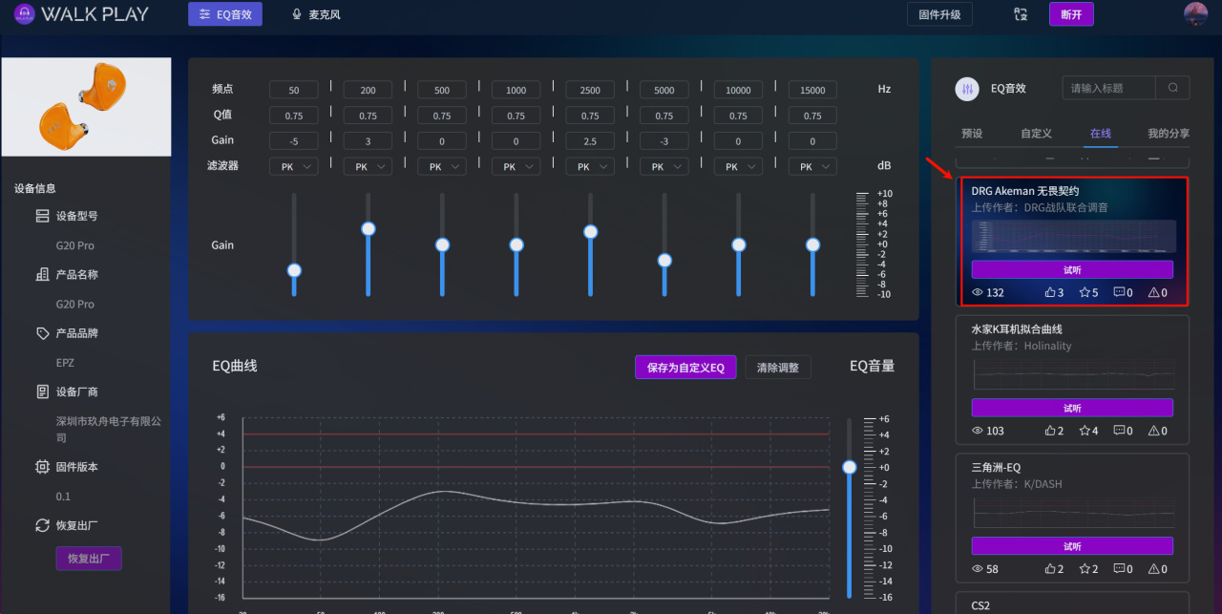Click the 200 Hz gain slider handle
1222x614 pixels.
368,228
